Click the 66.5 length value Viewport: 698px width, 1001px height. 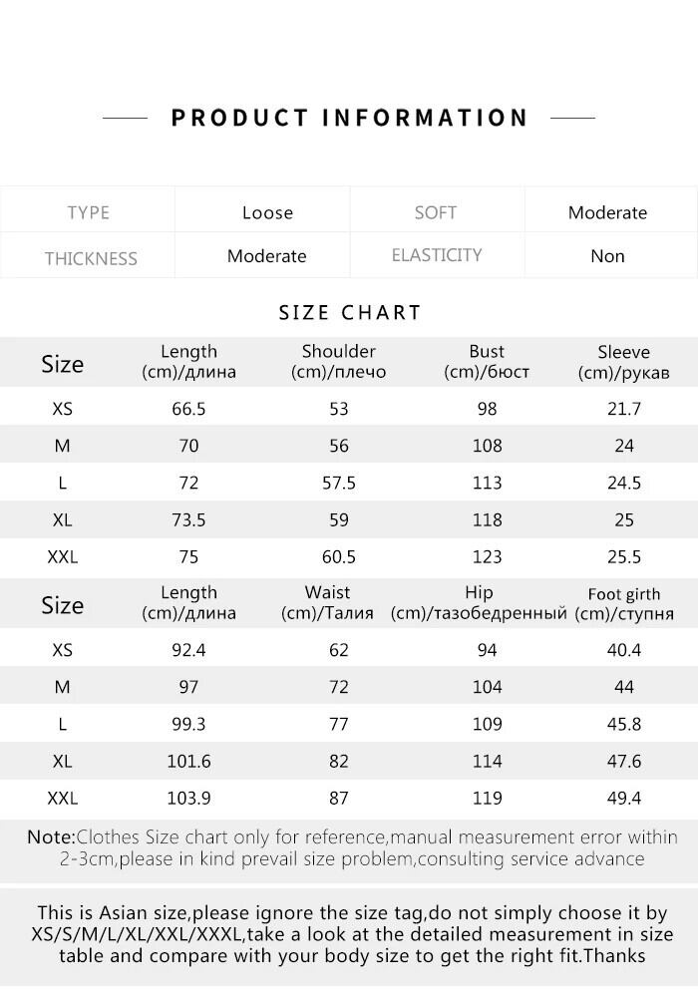(x=188, y=409)
